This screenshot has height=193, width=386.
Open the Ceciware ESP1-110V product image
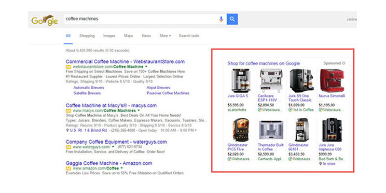271,81
